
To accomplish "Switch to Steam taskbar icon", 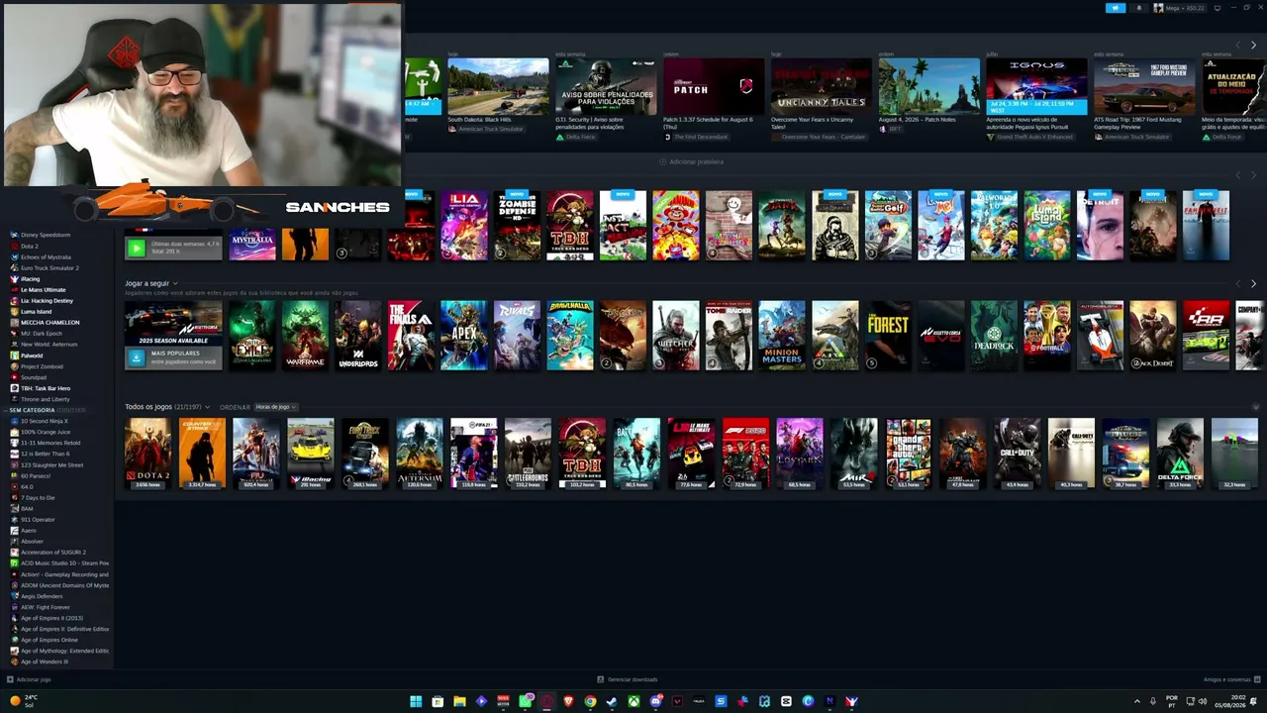I will point(612,701).
